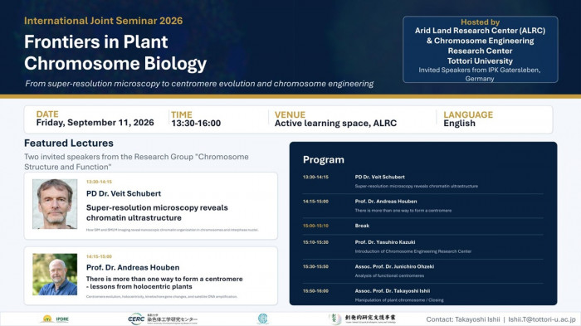Click the CERC logo in the footer
581x326 pixels.
pos(163,319)
